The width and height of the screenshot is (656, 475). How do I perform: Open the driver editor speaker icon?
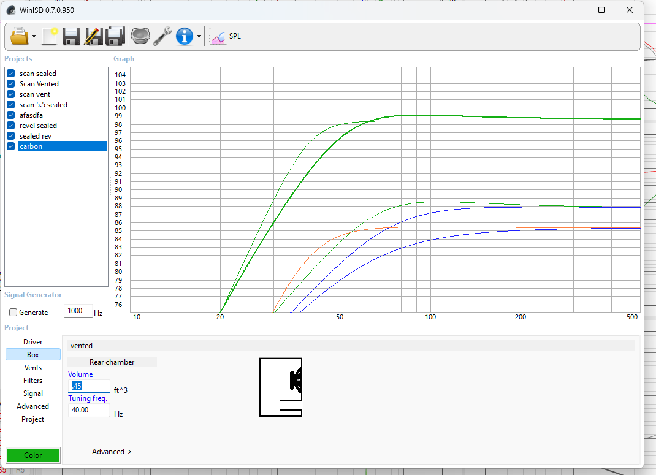coord(140,36)
